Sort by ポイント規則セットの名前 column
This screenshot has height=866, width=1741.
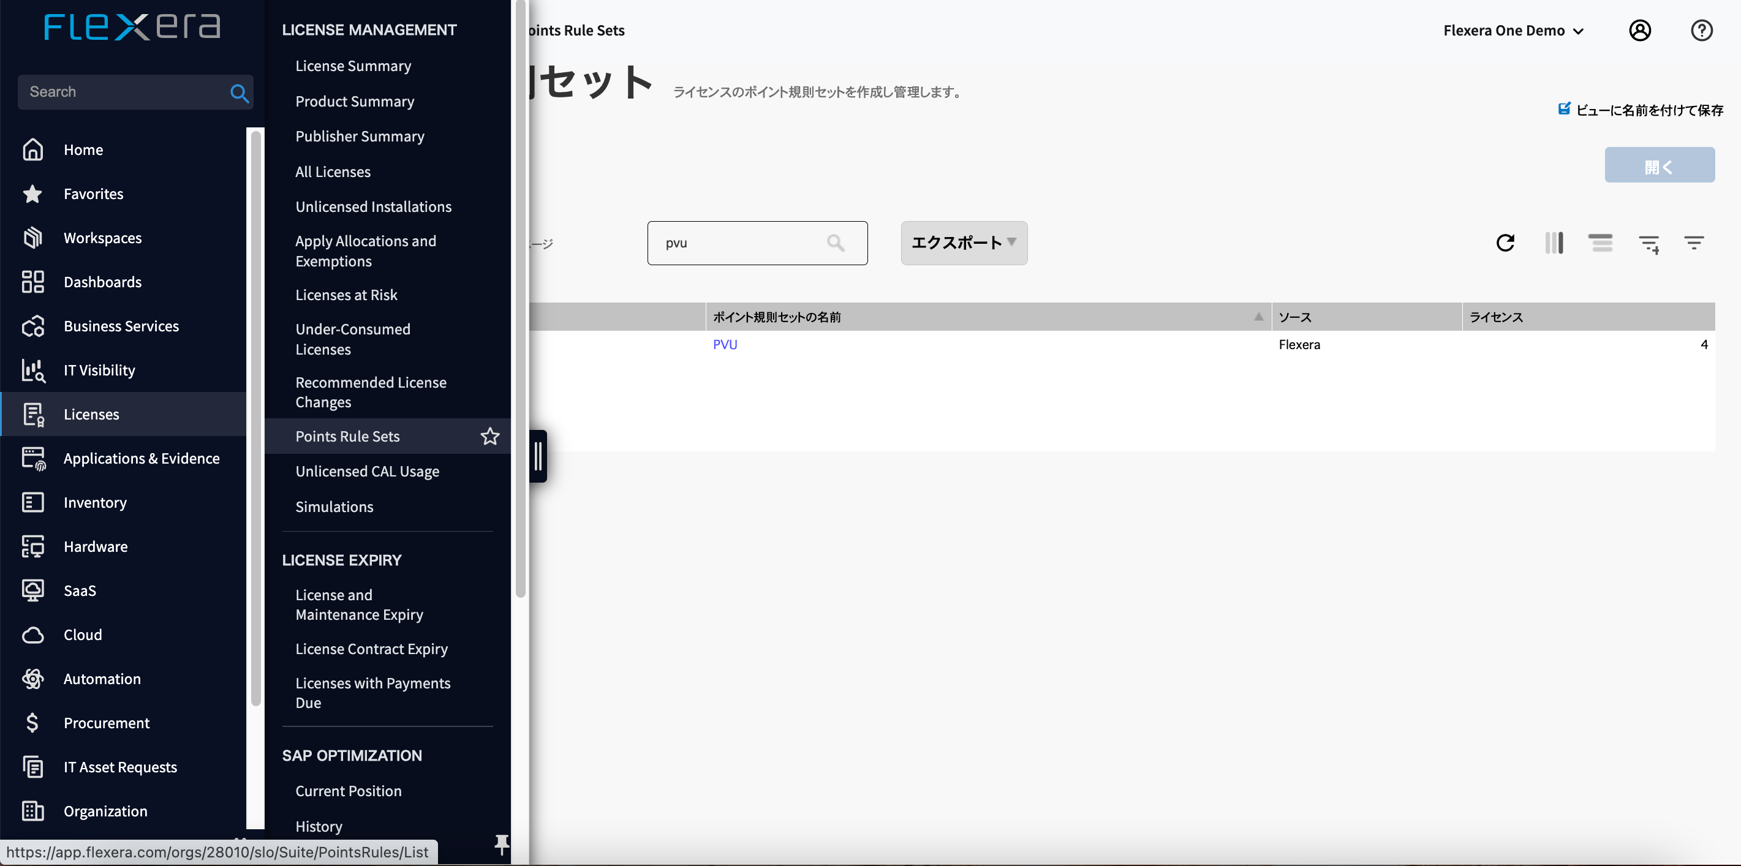click(x=988, y=317)
